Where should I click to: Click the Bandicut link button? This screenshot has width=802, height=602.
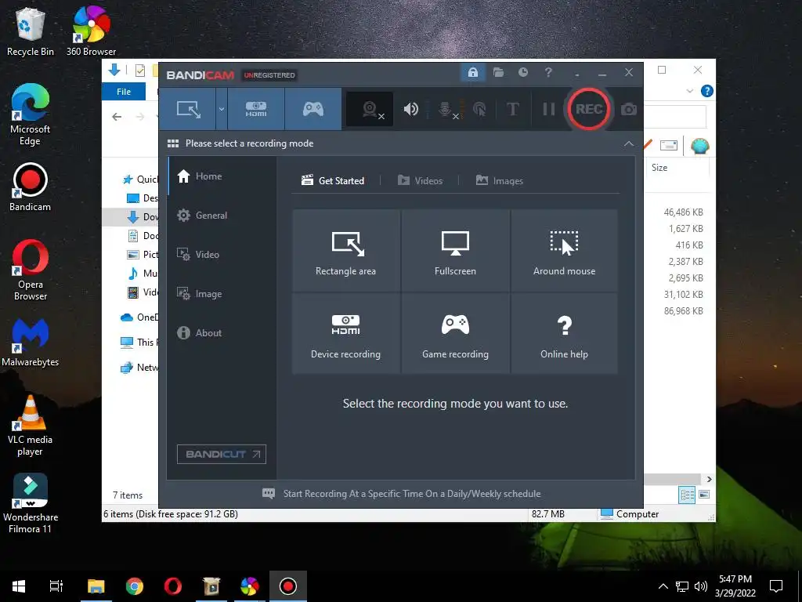click(x=222, y=454)
